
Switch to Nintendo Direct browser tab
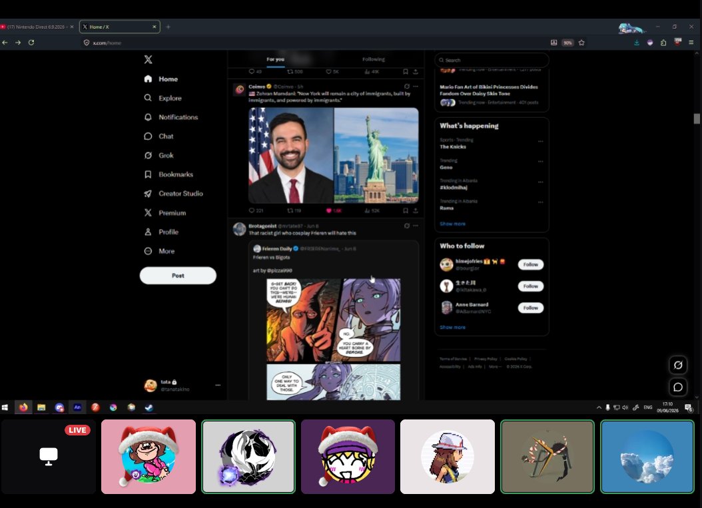(x=36, y=27)
